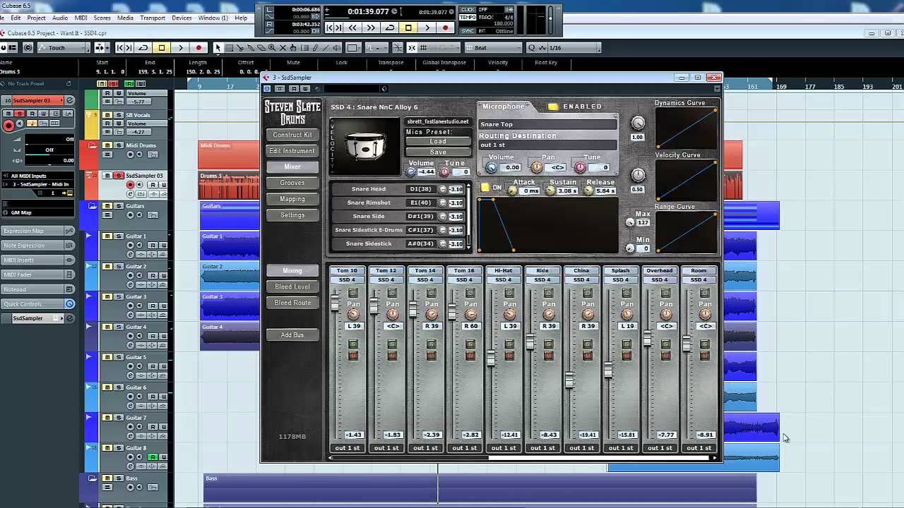Open the Help menu
Screen dimensions: 904x508
[x=241, y=18]
